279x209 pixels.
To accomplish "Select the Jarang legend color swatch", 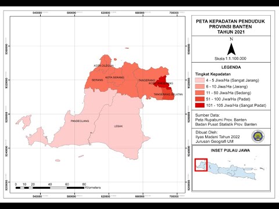I will pyautogui.click(x=200, y=87).
